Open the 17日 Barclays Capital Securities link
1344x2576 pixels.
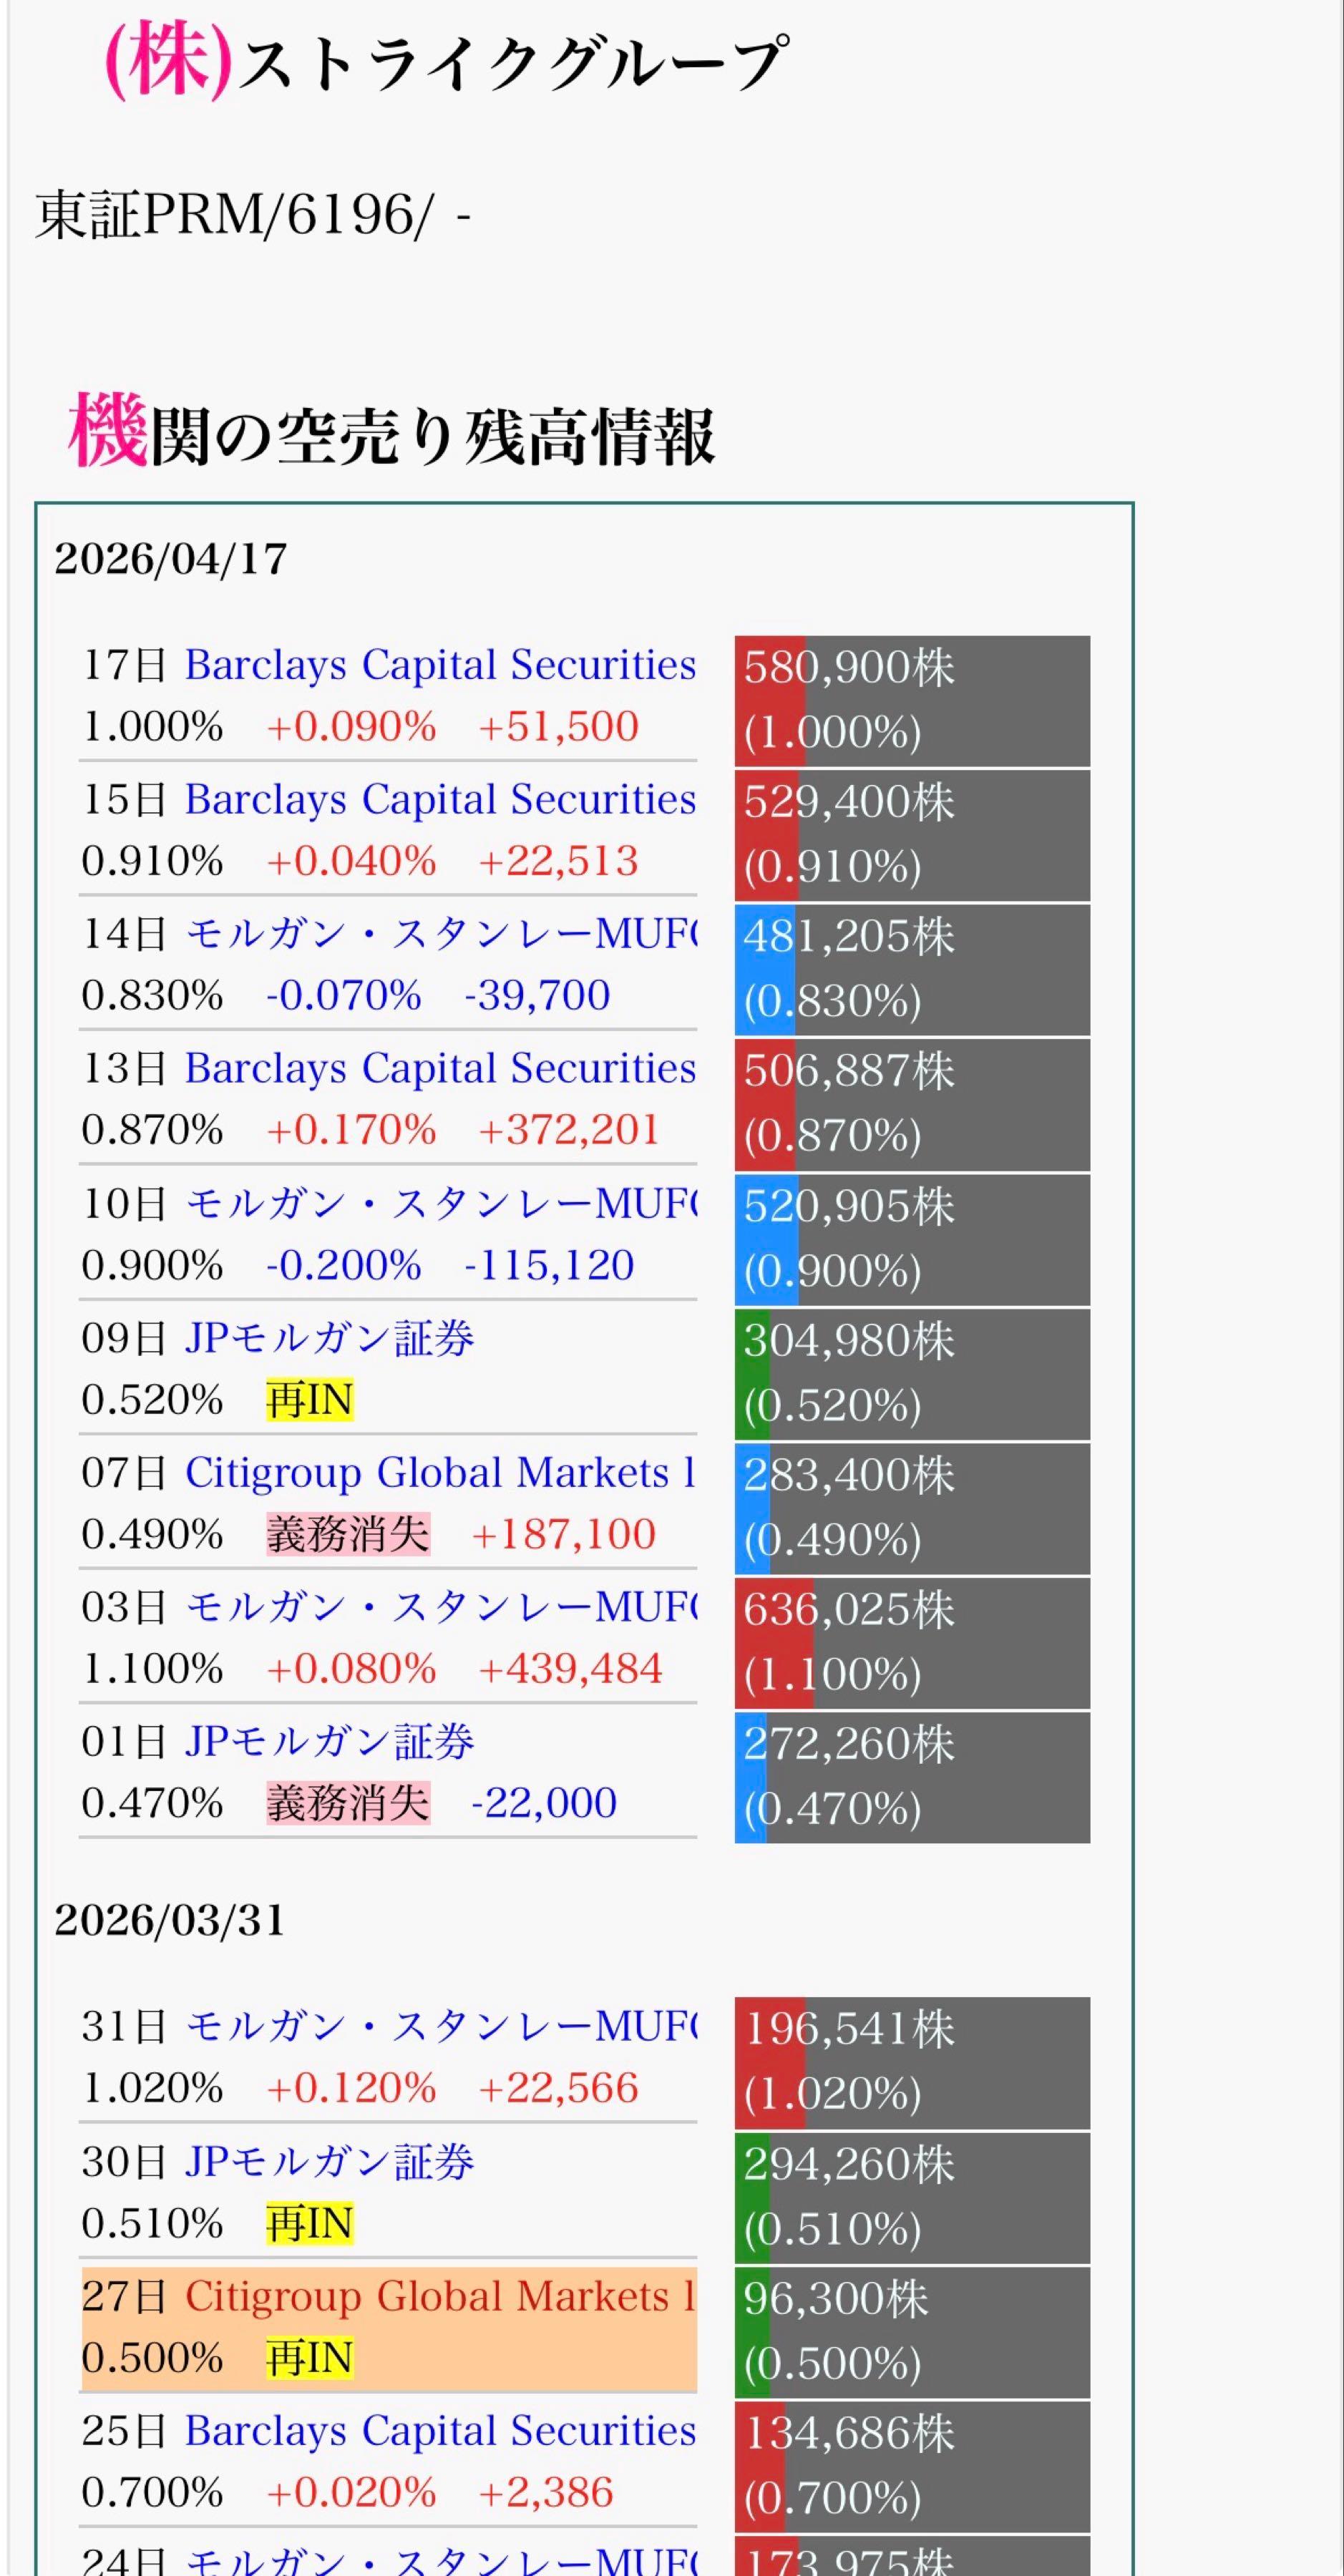pyautogui.click(x=440, y=665)
